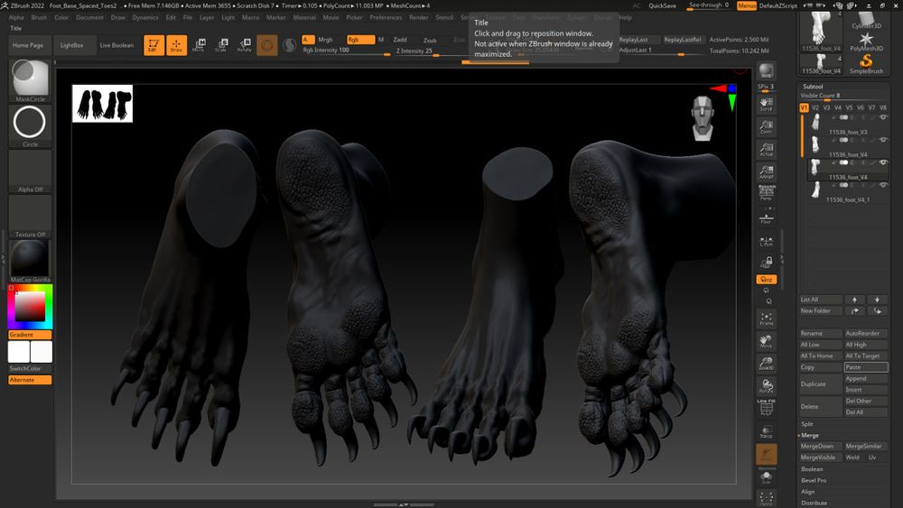Click the AAHalf icon

pos(766,171)
